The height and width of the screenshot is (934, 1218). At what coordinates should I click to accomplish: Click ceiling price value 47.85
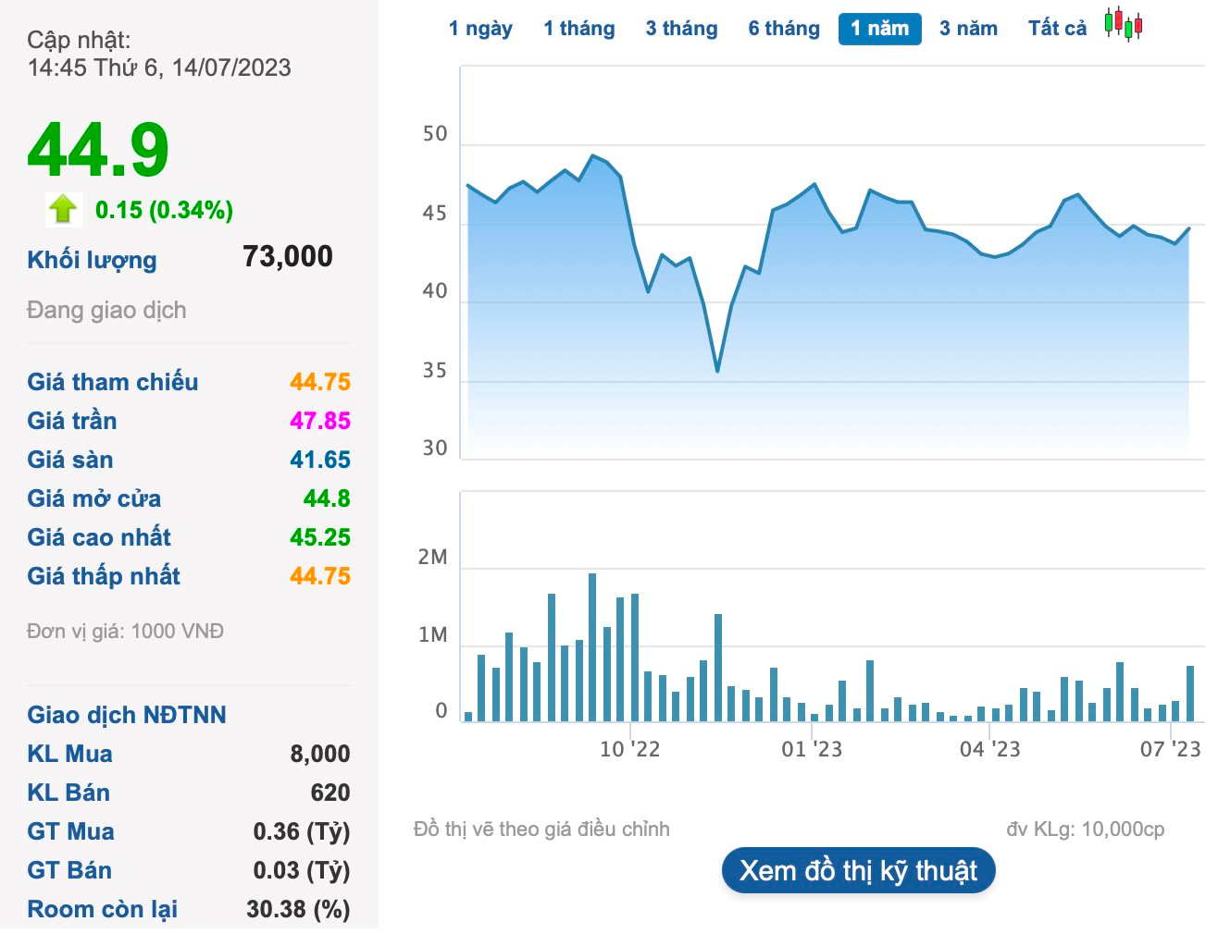click(x=320, y=421)
